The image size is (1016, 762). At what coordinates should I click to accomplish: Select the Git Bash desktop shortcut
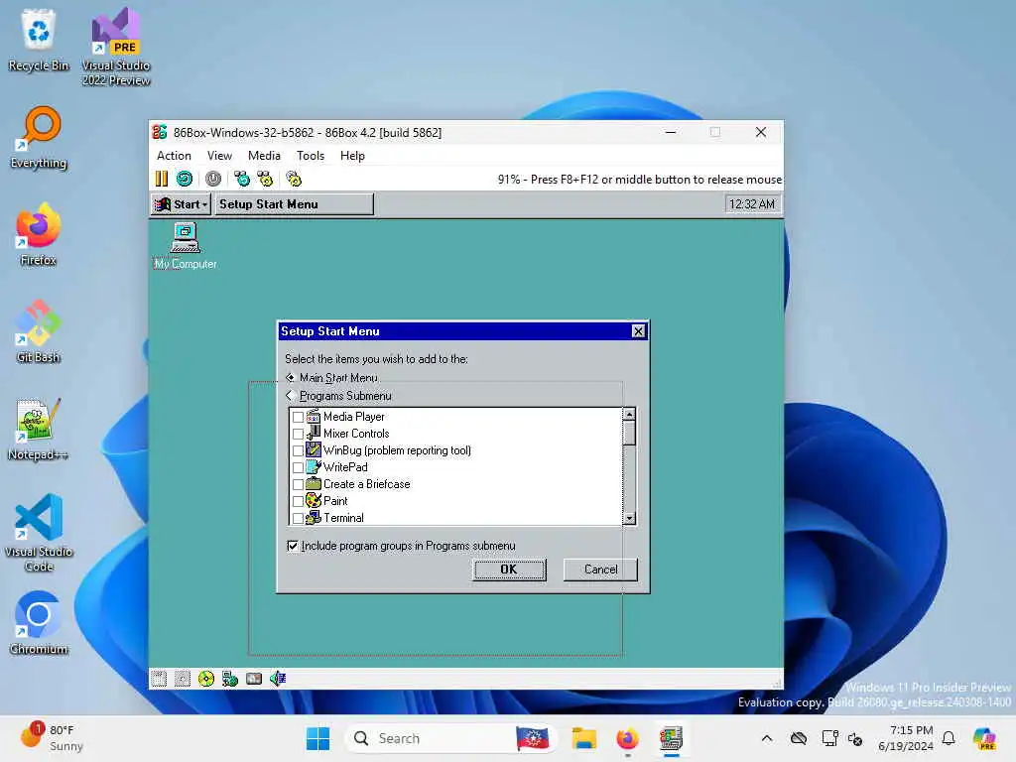[x=39, y=331]
